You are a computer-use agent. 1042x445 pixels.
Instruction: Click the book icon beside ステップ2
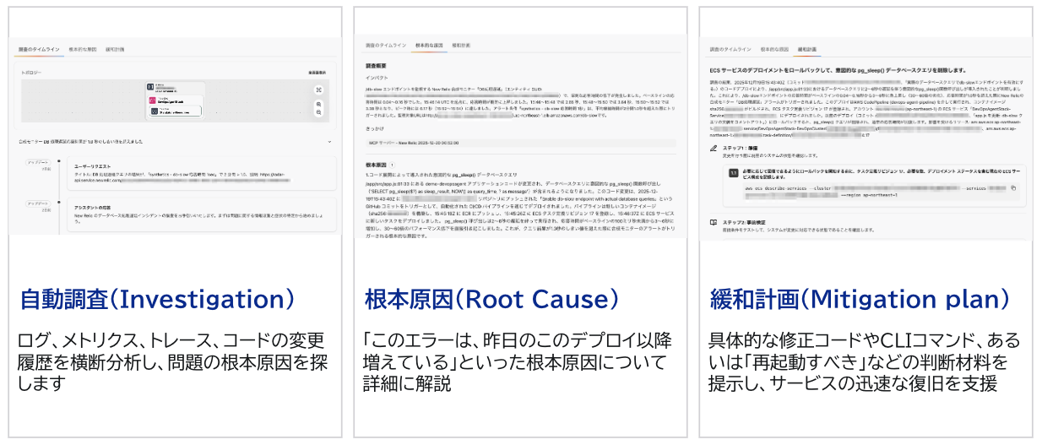click(x=714, y=222)
